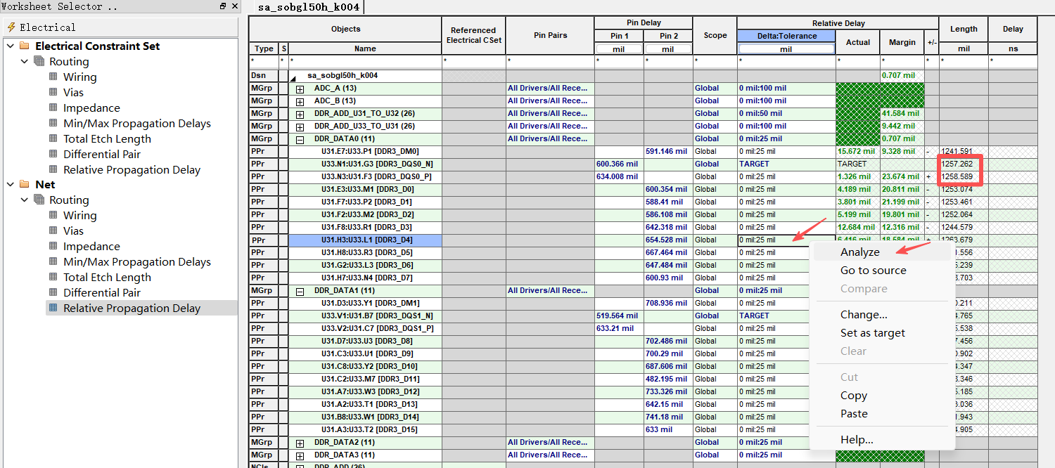Select the U31.A3:U33.T2 [DDR3_D15] row name
The image size is (1055, 468).
pos(365,430)
